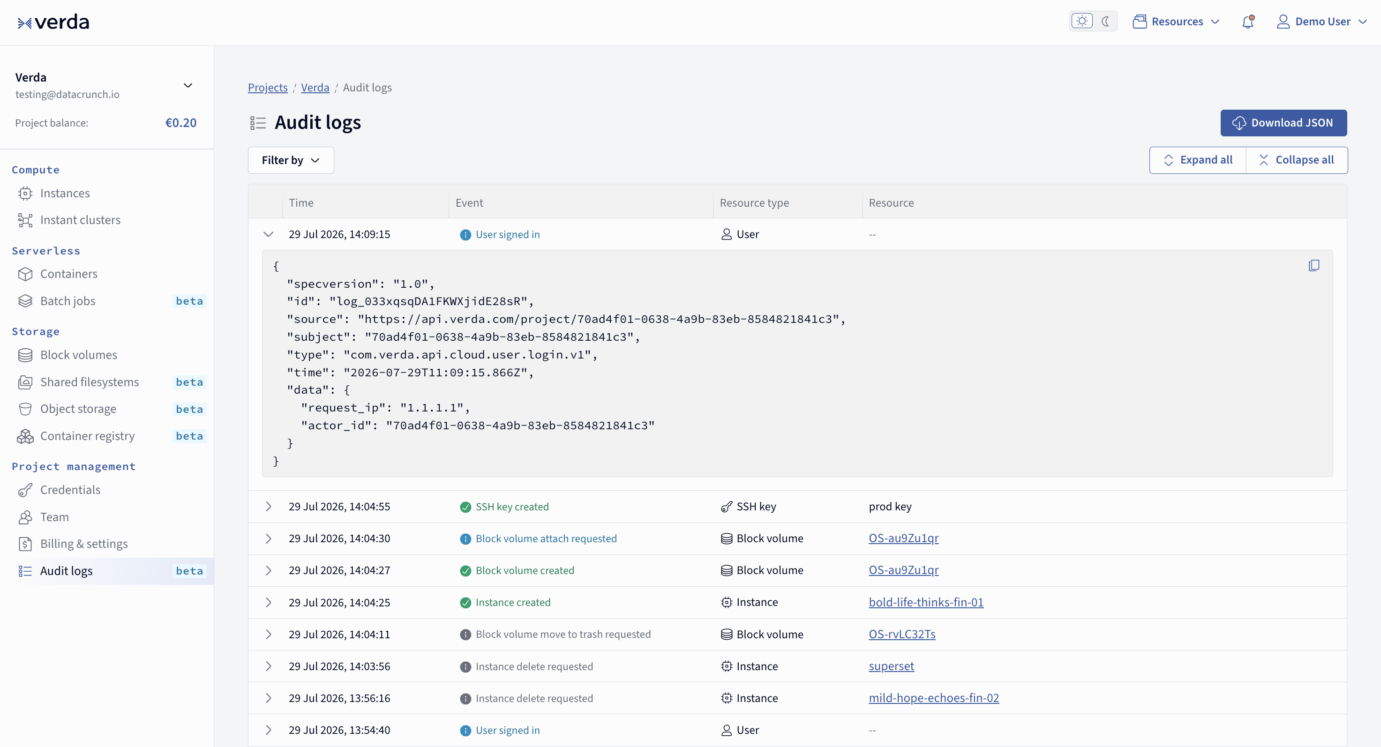The image size is (1381, 747).
Task: Click the 'prod key' resource cell
Action: pyautogui.click(x=890, y=507)
